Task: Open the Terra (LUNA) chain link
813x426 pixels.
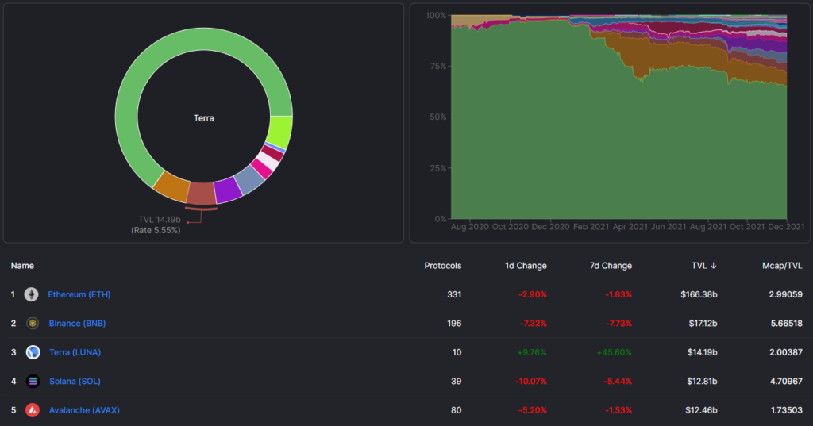Action: [74, 352]
